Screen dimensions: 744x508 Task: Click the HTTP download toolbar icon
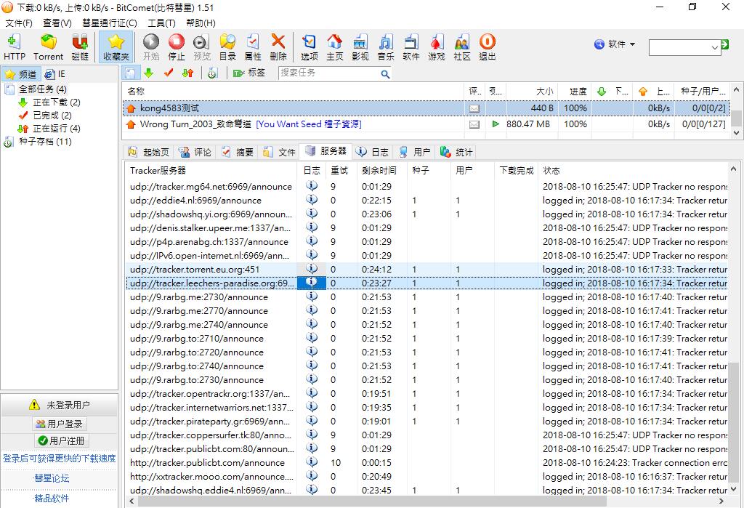15,47
